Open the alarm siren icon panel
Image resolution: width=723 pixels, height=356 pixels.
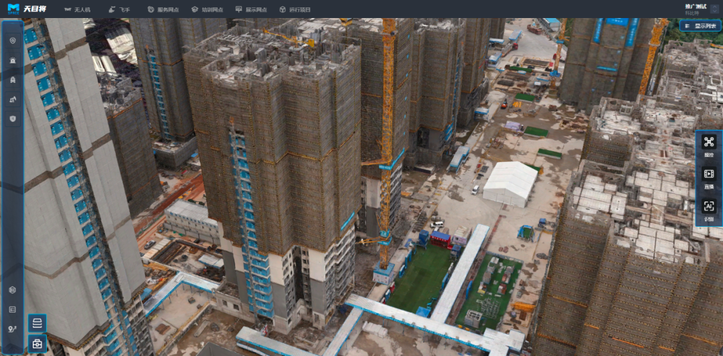click(x=13, y=60)
